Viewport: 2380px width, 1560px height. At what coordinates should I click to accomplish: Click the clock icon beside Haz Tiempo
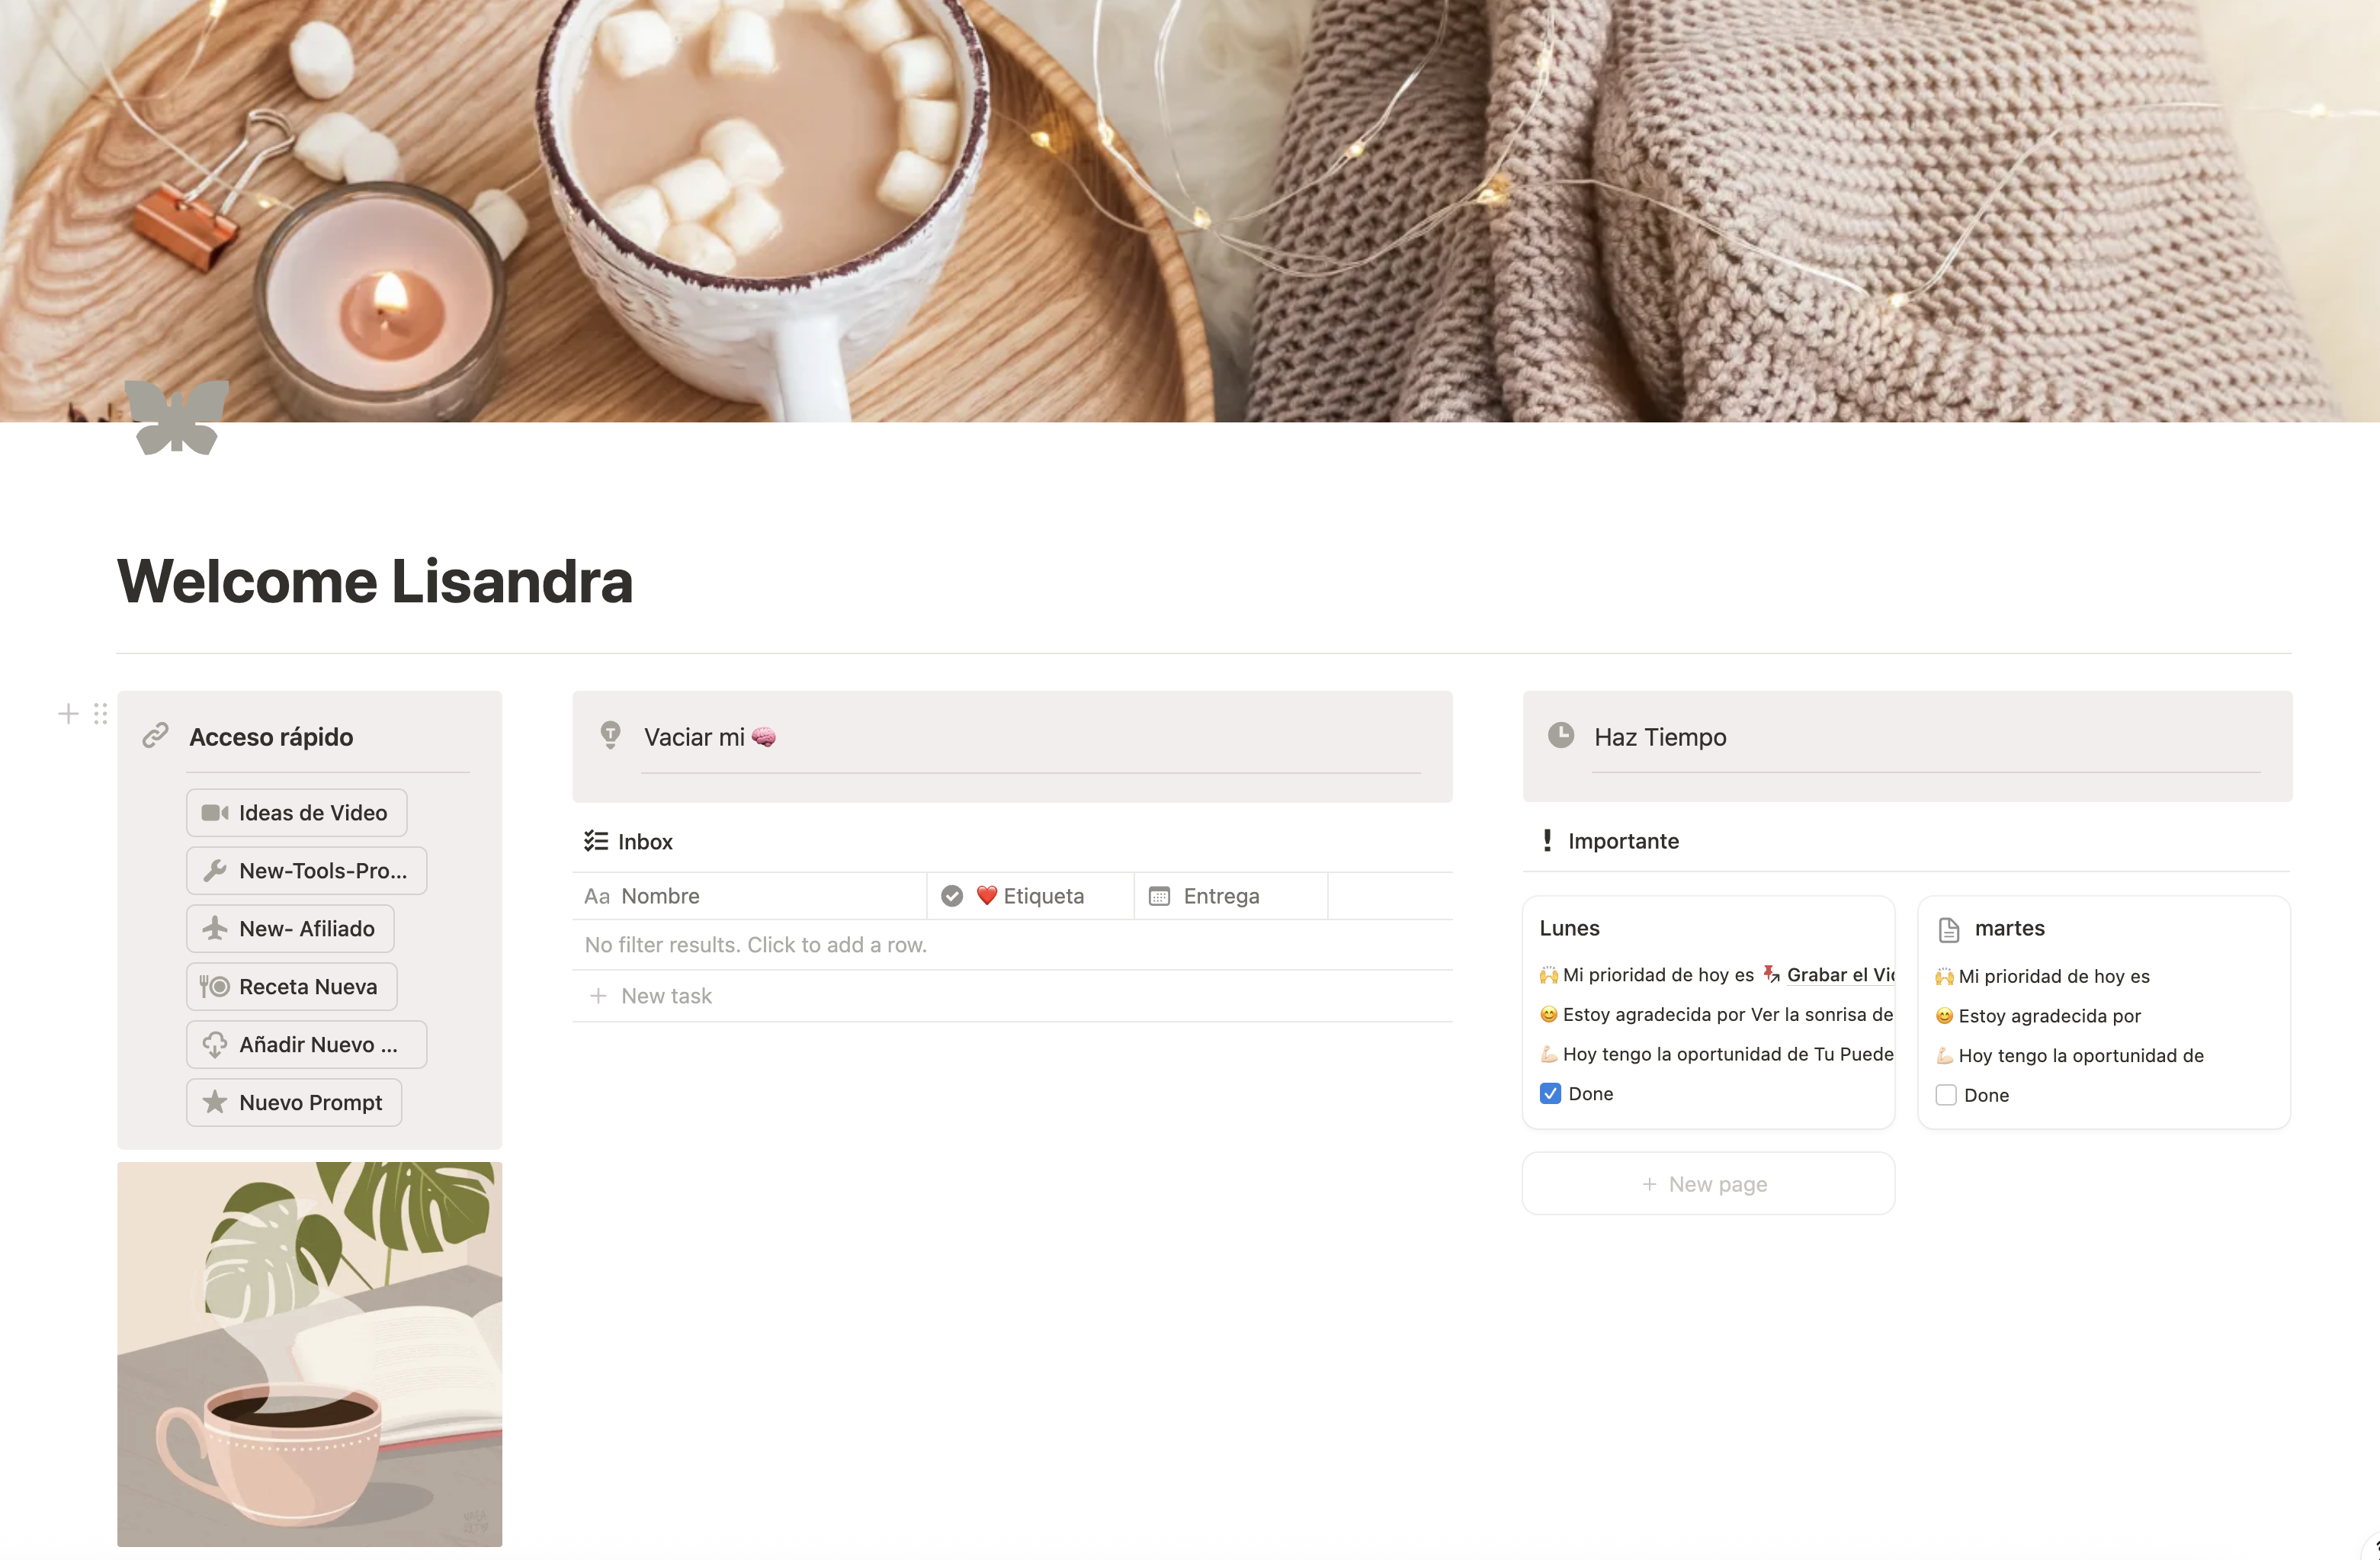[1561, 735]
